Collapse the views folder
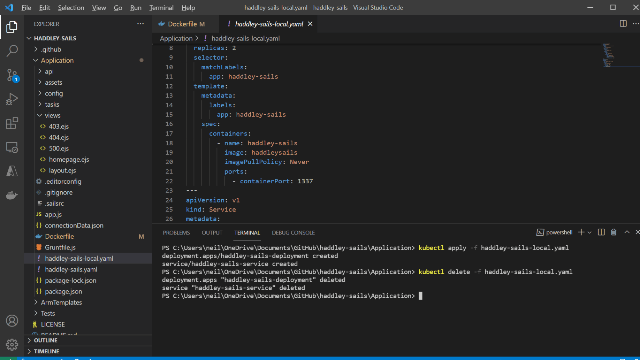 point(52,115)
